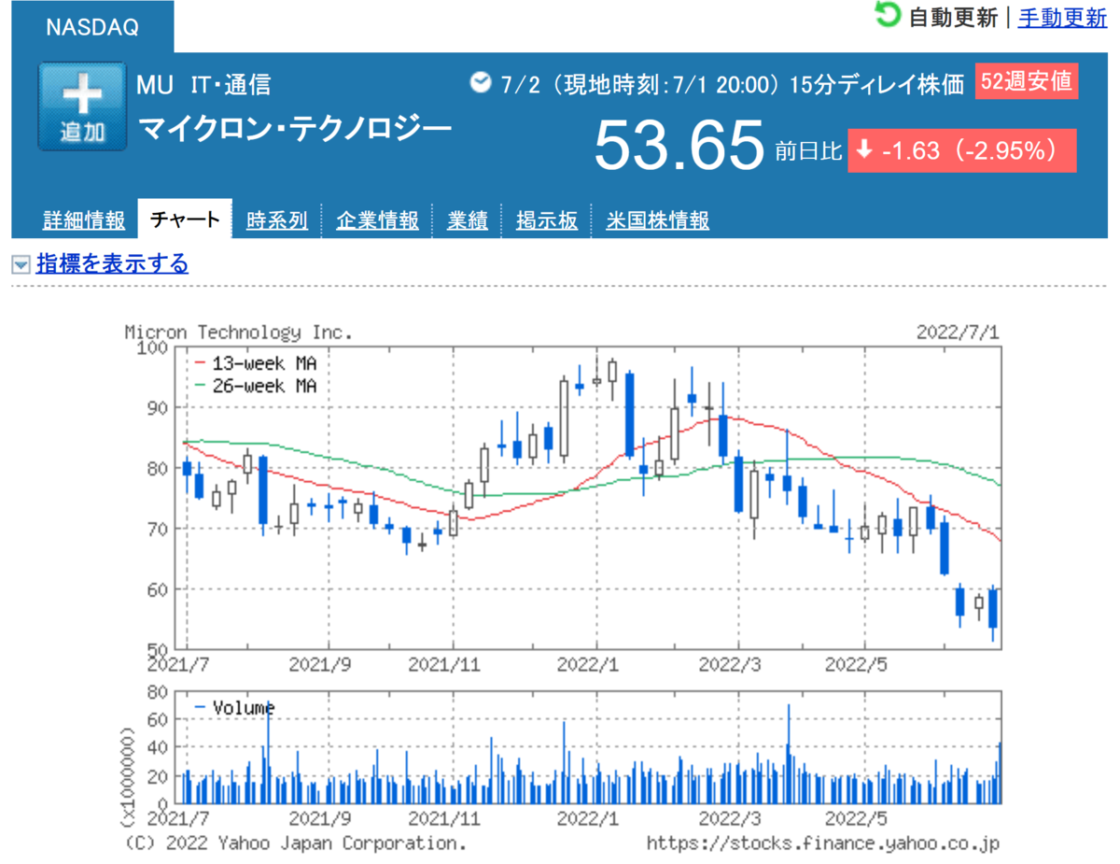Open the 掲示板 tab

pos(547,220)
